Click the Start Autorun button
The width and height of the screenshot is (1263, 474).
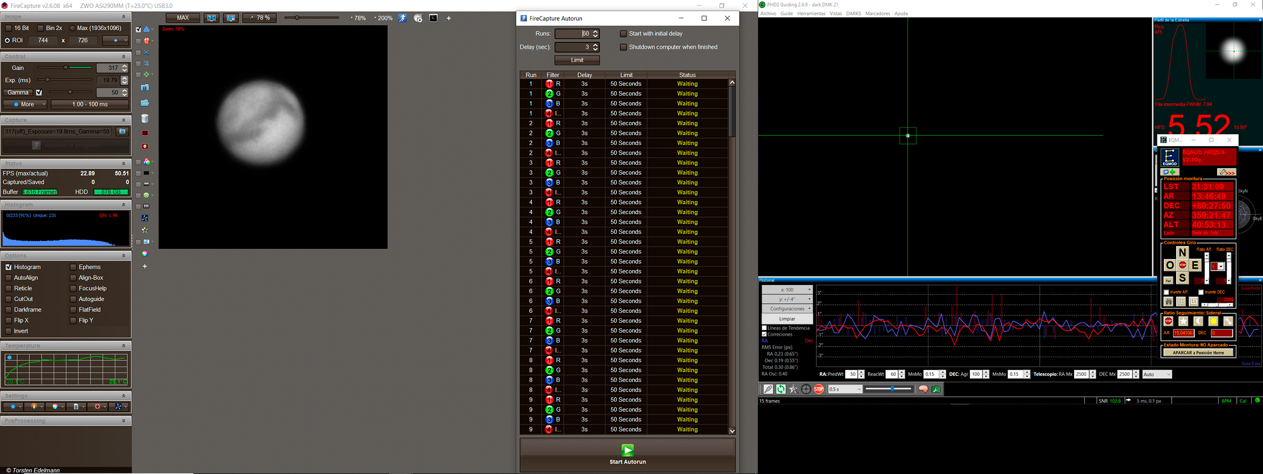[x=627, y=455]
